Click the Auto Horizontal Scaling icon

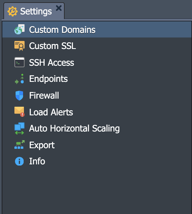pos(20,128)
